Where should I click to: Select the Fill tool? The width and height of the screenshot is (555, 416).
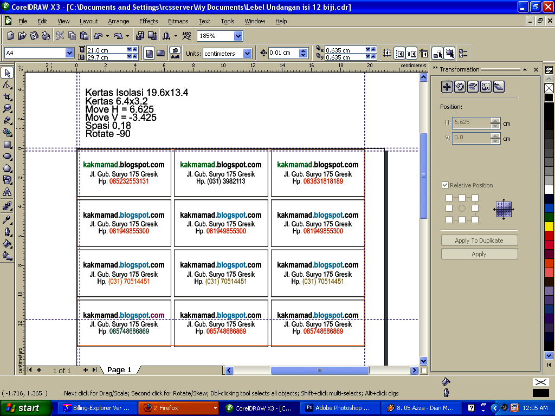(x=7, y=244)
